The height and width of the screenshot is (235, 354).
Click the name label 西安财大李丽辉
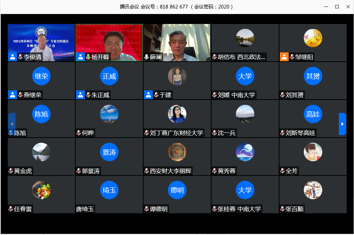pyautogui.click(x=171, y=171)
